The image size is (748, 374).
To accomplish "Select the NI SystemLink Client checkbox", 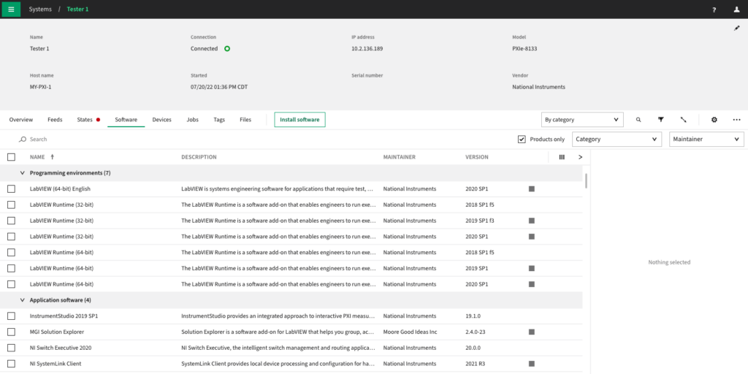I will pyautogui.click(x=12, y=364).
